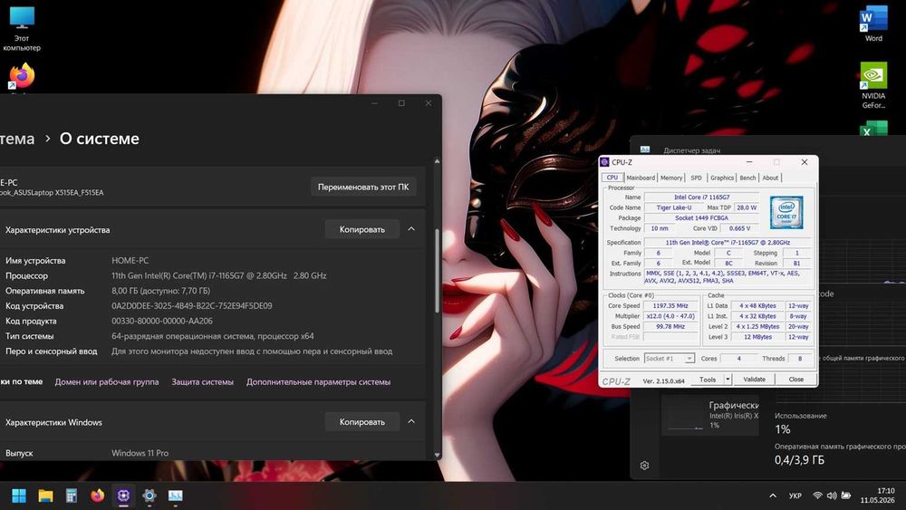This screenshot has width=906, height=510.
Task: Select the NVIDIA GeForce desktop shortcut
Action: (x=873, y=85)
